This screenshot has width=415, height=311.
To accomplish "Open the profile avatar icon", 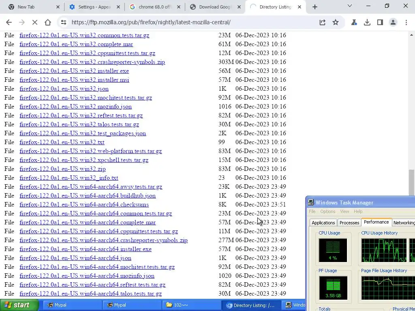I will tap(393, 23).
